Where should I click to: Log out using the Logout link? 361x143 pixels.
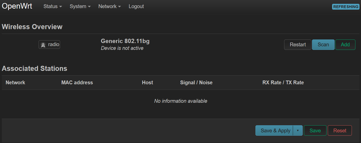point(136,7)
